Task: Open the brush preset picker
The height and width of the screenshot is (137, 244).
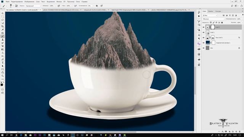Action: (x=11, y=6)
